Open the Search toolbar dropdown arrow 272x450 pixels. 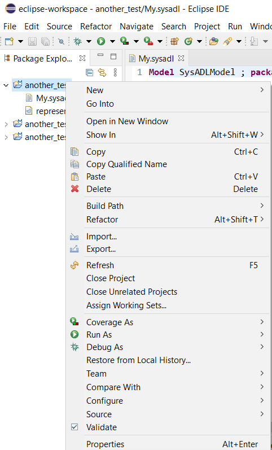coord(239,42)
